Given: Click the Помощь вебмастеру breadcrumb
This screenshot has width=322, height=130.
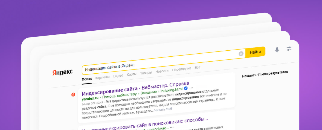Looking at the screenshot, I should [x=120, y=96].
